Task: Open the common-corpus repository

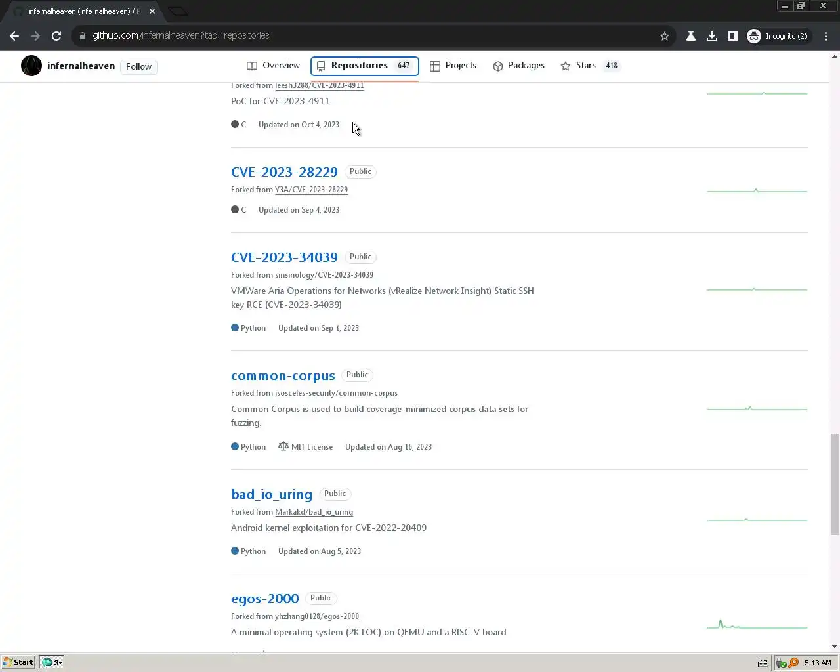Action: [283, 376]
